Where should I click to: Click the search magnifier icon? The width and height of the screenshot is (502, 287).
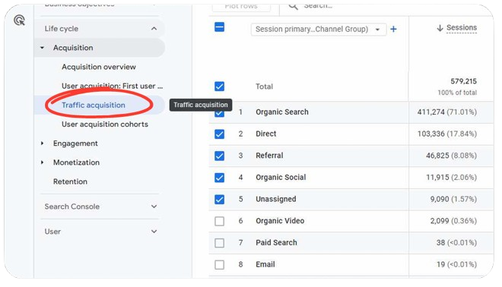(294, 6)
